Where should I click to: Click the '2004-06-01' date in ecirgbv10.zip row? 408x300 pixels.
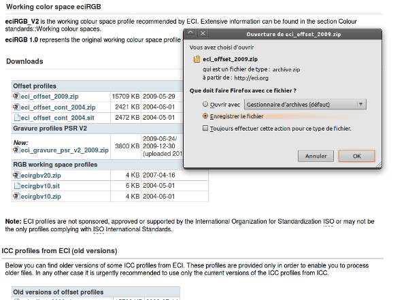coord(158,197)
